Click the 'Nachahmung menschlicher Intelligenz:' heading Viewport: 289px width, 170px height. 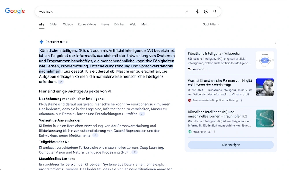(72, 99)
